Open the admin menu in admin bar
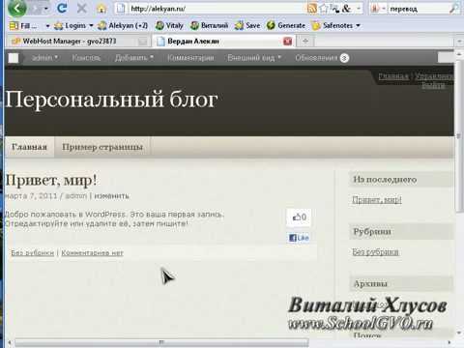 point(44,58)
